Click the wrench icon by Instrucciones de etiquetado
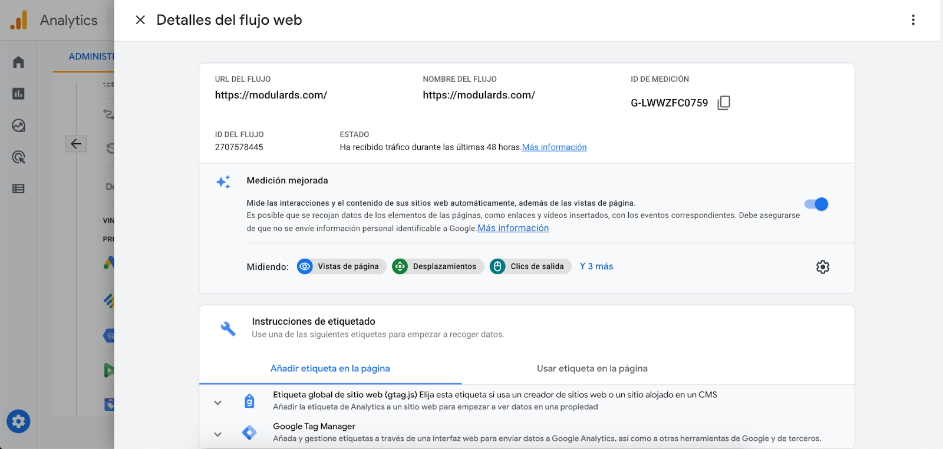 tap(228, 329)
